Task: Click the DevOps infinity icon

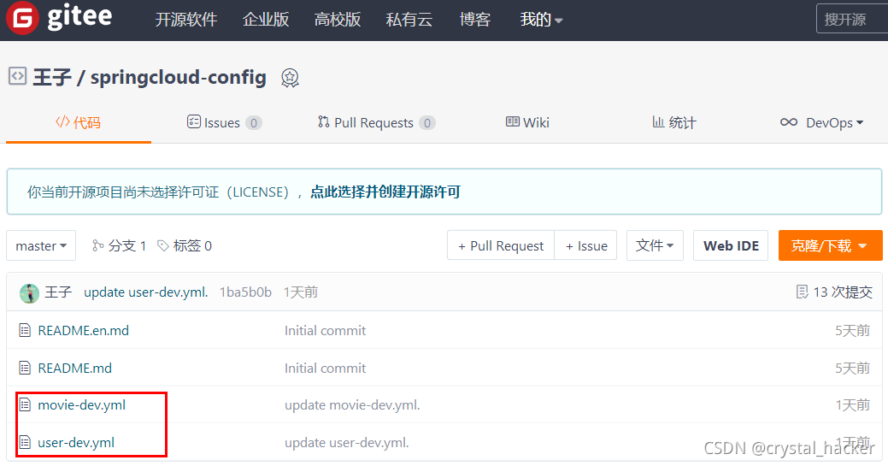Action: tap(789, 122)
